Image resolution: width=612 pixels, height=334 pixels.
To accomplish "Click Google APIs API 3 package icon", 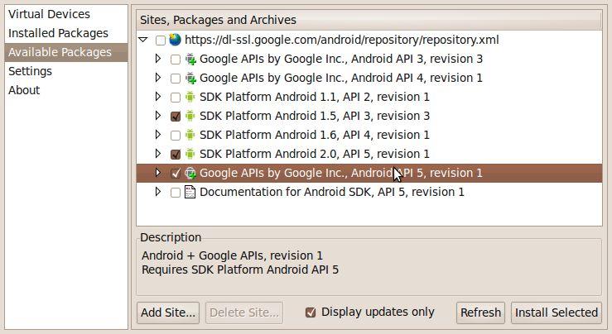I will [x=190, y=59].
